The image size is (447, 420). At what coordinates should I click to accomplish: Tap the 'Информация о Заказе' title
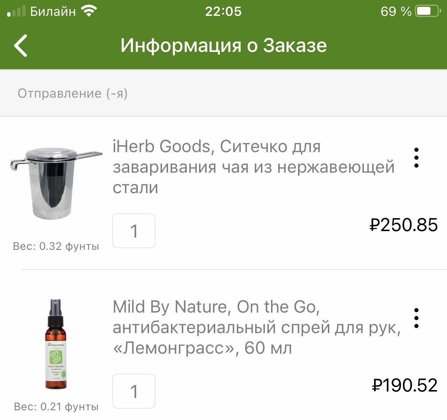pyautogui.click(x=223, y=45)
